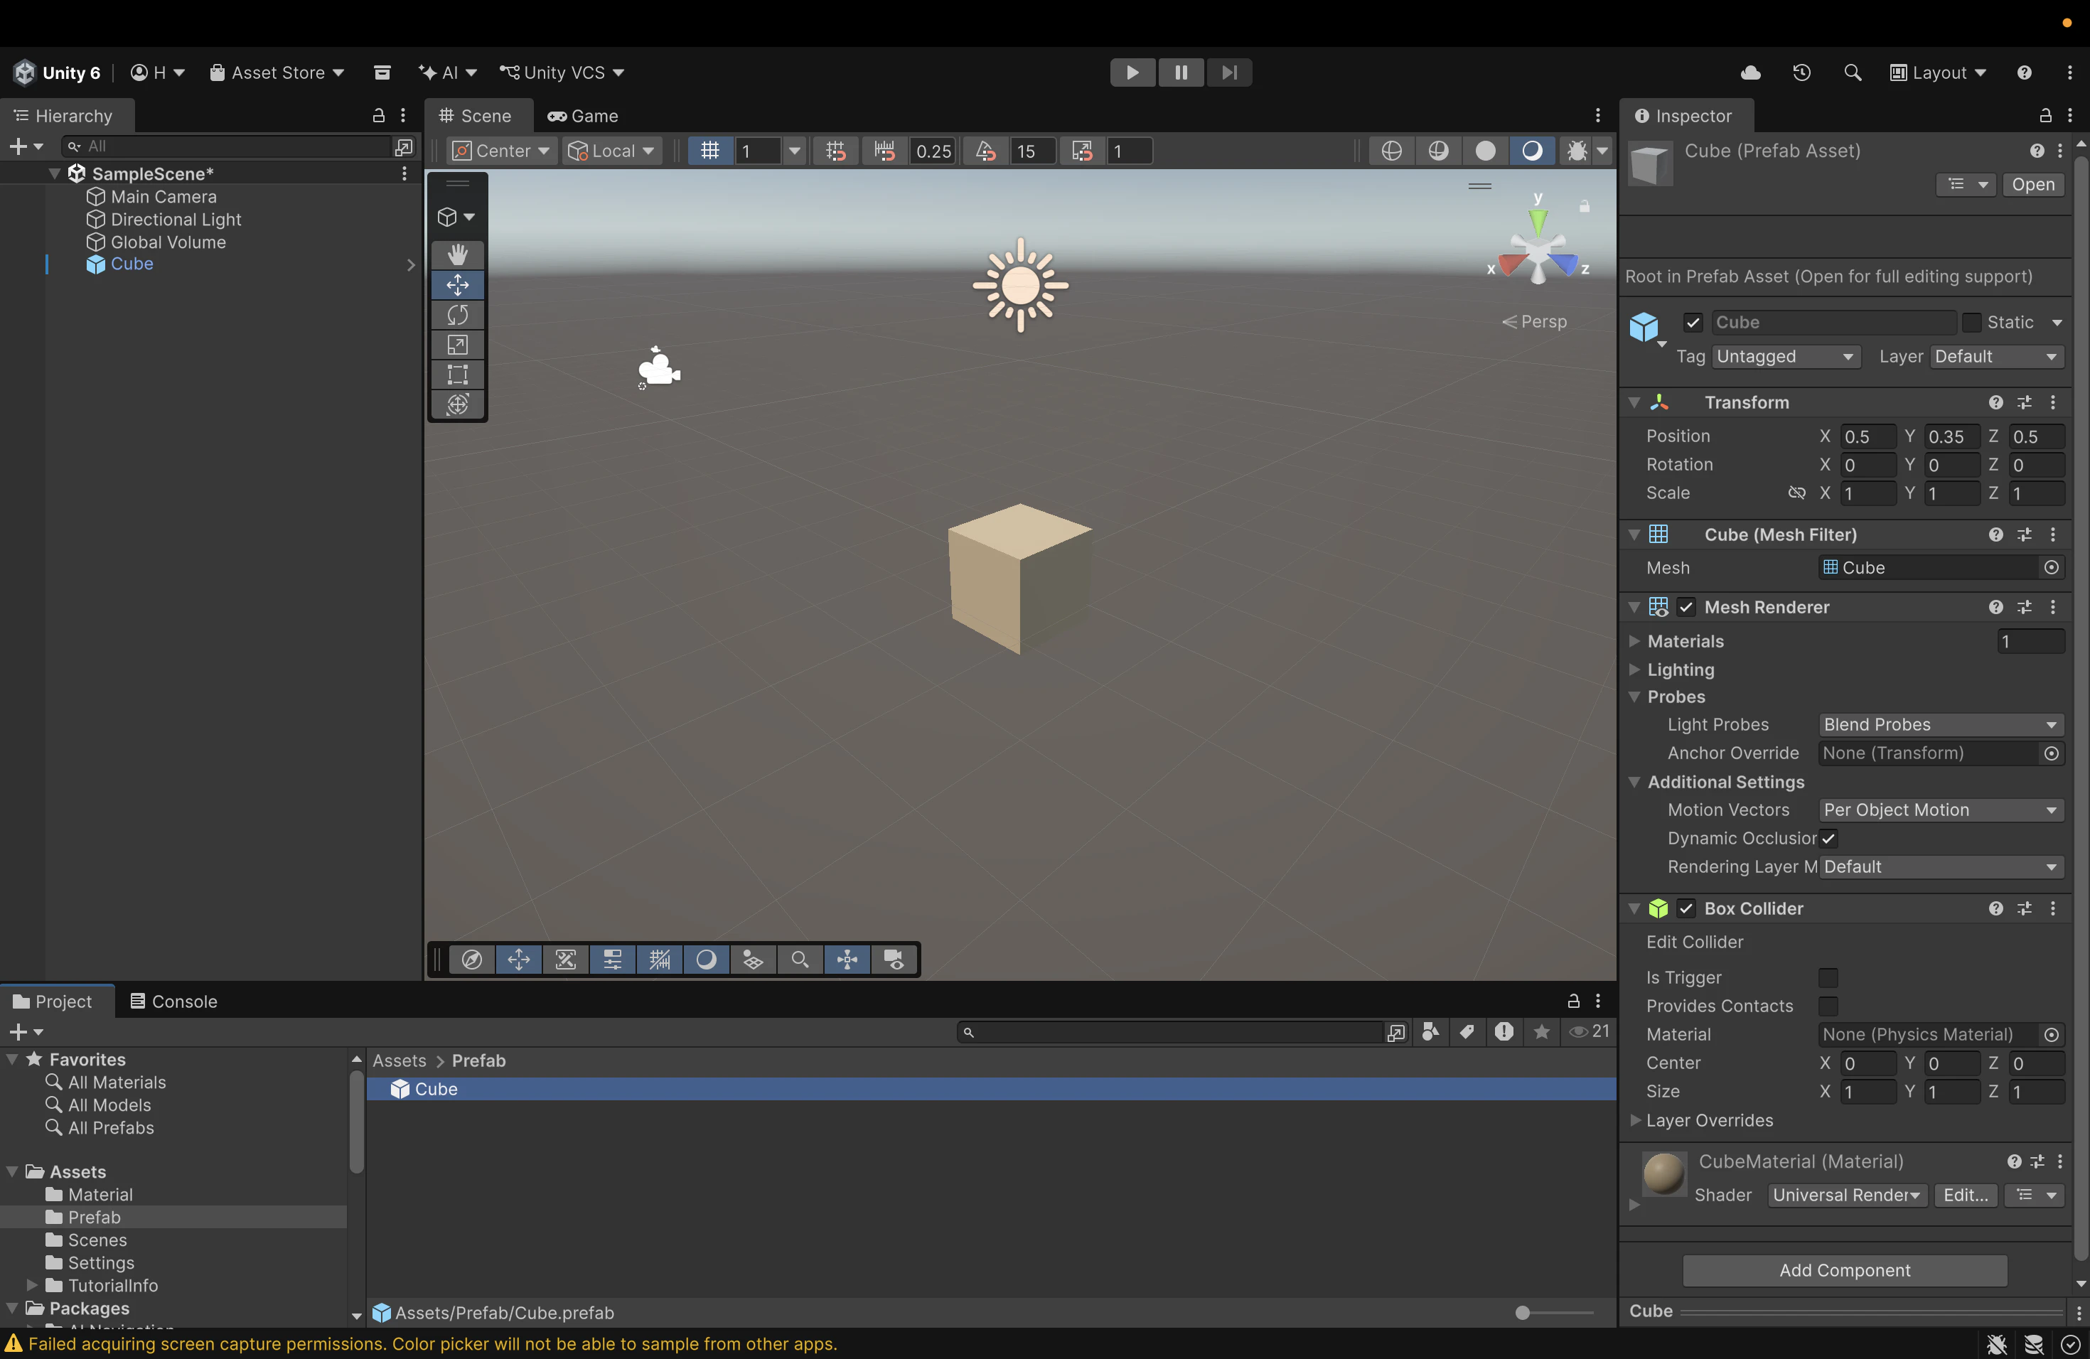Click the Edit Collider button
The height and width of the screenshot is (1359, 2090).
pyautogui.click(x=1694, y=942)
